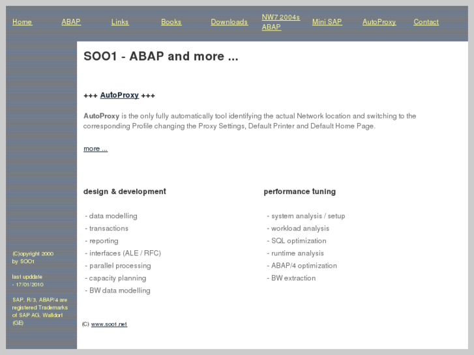Open the Contact page
The width and height of the screenshot is (474, 355).
(426, 22)
